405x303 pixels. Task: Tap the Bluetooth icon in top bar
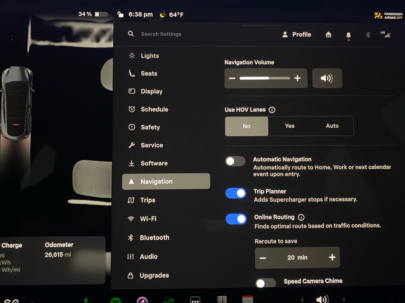[368, 35]
